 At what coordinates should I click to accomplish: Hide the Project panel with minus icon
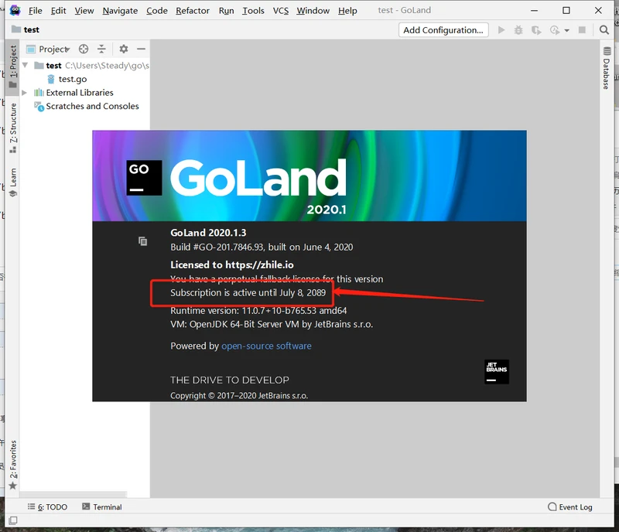pyautogui.click(x=141, y=49)
